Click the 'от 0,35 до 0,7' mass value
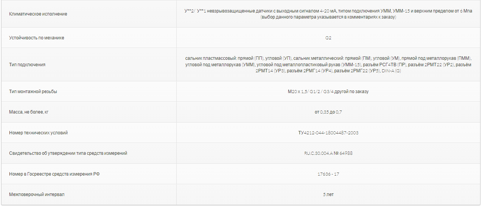 [328, 112]
